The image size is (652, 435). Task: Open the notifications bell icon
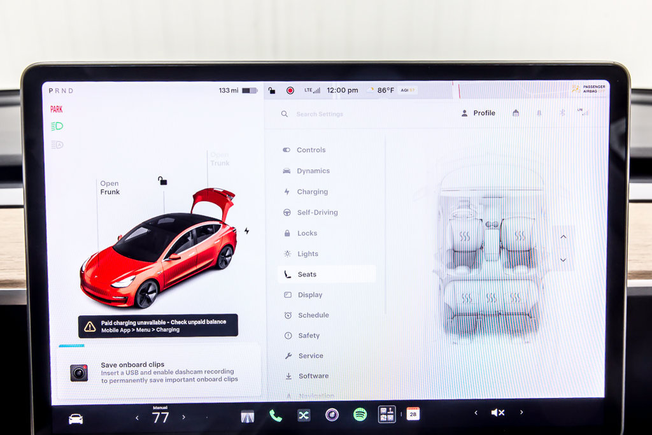point(539,113)
